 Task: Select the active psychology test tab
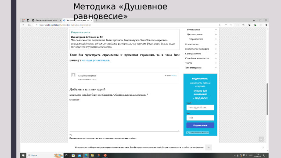pyautogui.click(x=77, y=21)
